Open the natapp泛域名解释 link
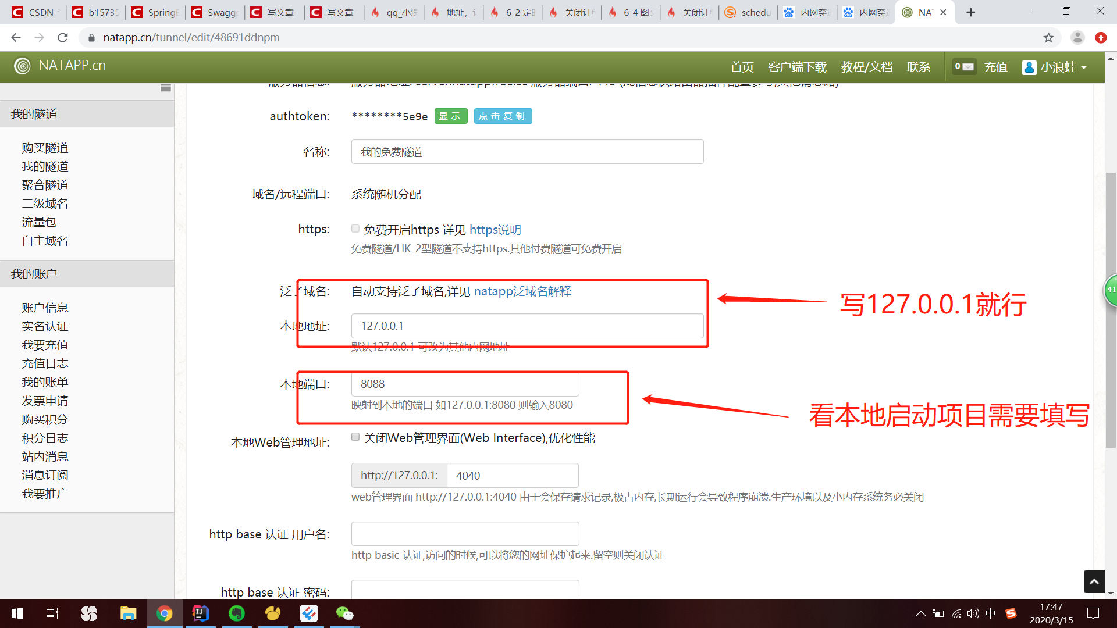 (522, 291)
